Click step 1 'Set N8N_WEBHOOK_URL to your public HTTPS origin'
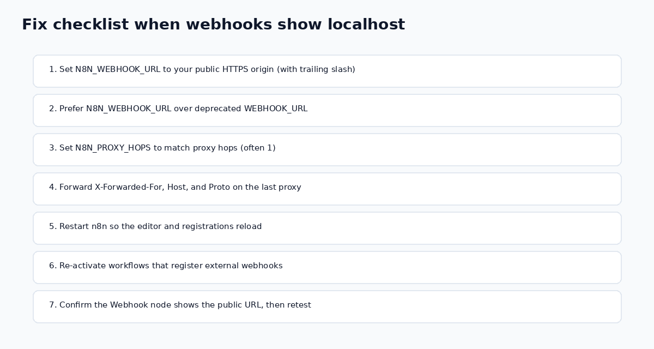The image size is (654, 349). [x=327, y=71]
